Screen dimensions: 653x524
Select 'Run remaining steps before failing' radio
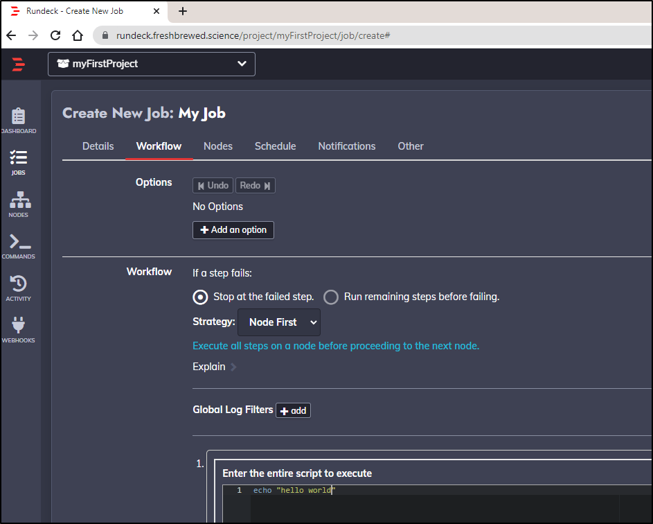click(331, 297)
